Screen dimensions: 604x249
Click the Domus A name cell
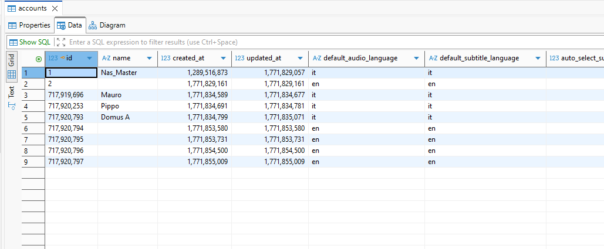(127, 117)
